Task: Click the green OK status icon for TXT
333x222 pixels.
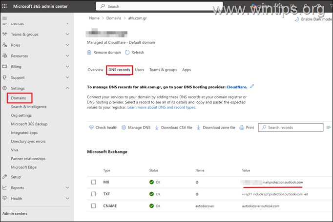Action: (x=151, y=194)
